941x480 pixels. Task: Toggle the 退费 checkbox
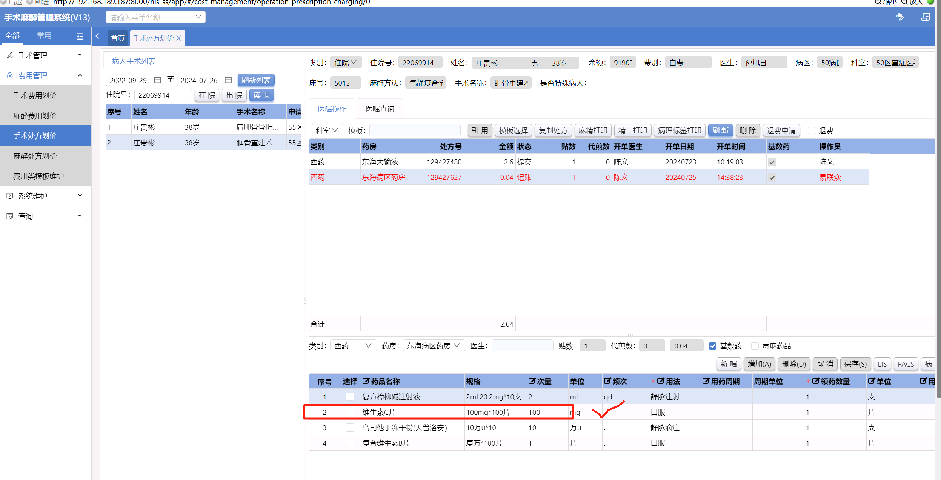click(811, 130)
